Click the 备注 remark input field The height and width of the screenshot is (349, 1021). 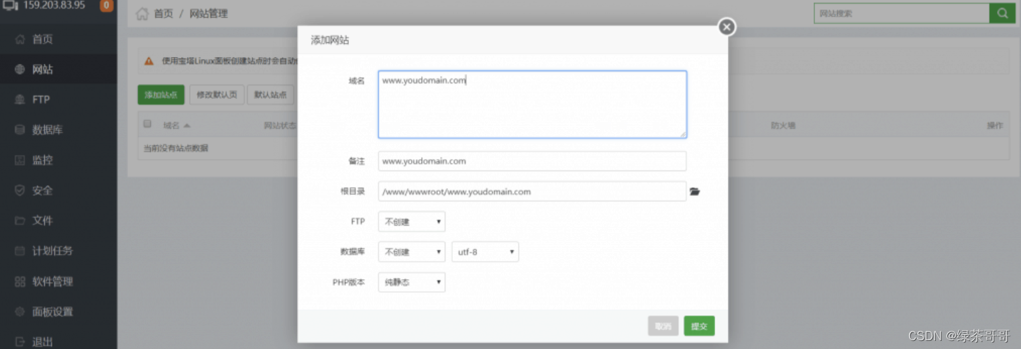coord(532,161)
